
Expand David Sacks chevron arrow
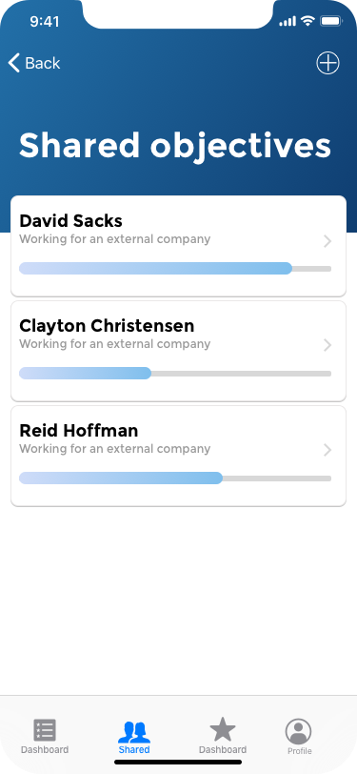[327, 241]
